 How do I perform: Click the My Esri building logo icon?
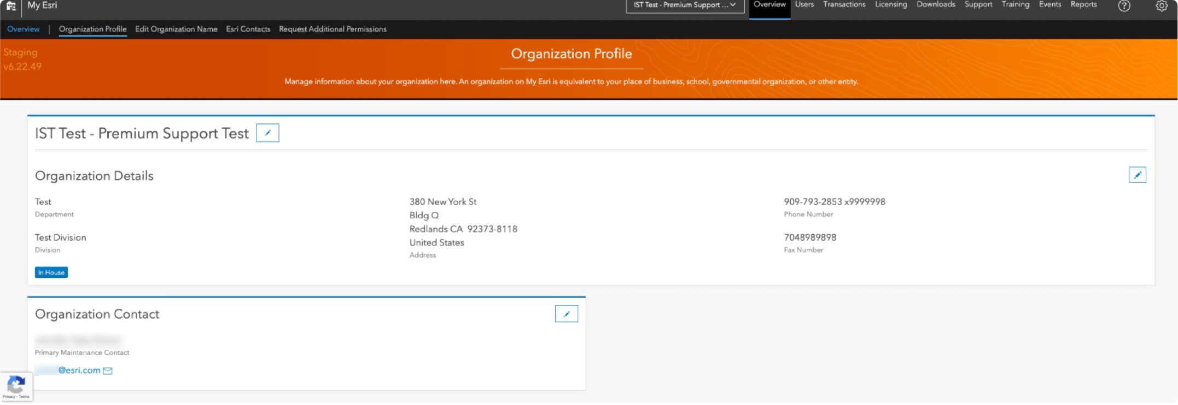click(11, 6)
